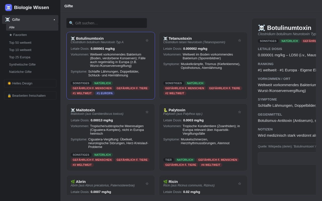322x201 pixels.
Task: Click the empty text box in detail panel
Action: (x=287, y=158)
